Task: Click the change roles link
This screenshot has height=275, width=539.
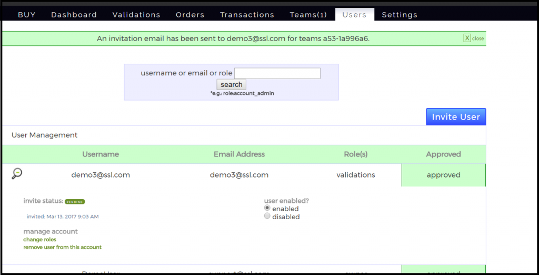Action: [x=40, y=239]
